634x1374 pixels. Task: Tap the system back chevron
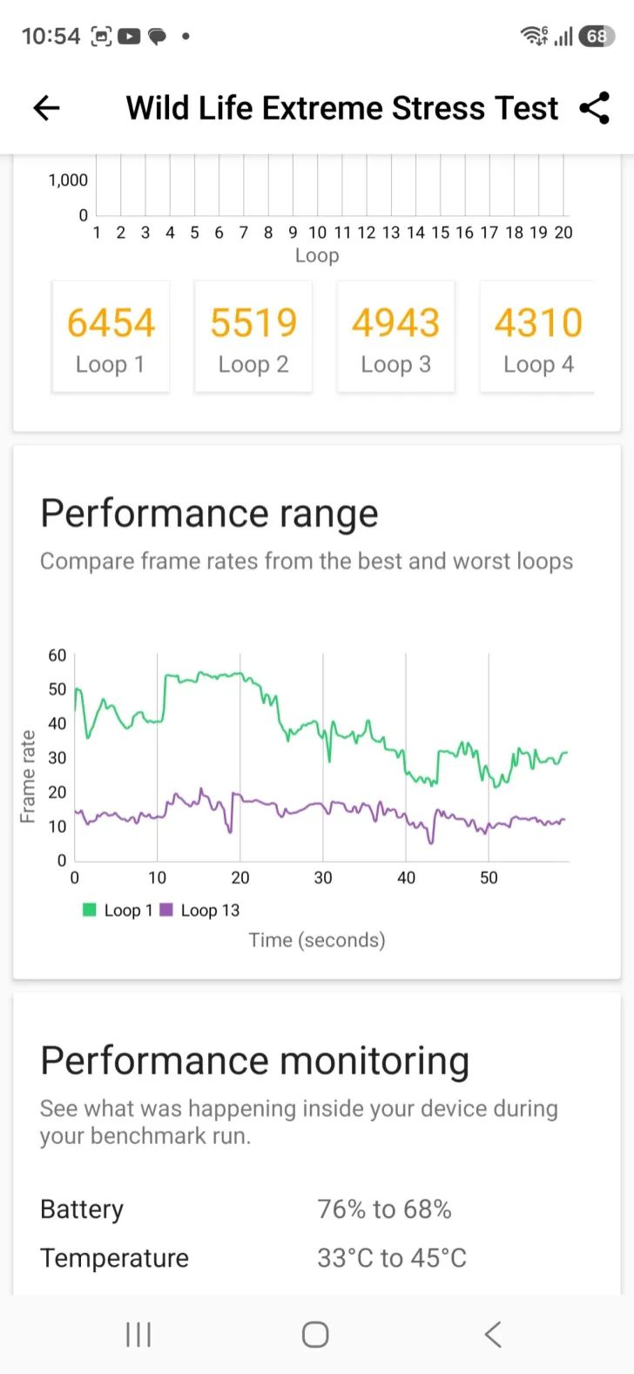pos(493,1334)
